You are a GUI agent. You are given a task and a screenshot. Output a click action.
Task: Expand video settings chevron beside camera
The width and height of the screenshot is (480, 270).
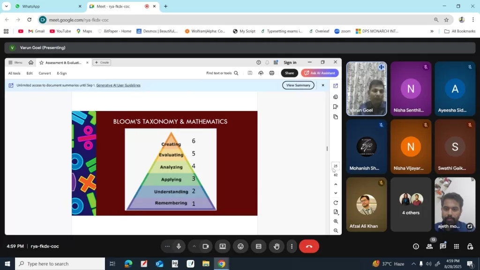pos(194,247)
